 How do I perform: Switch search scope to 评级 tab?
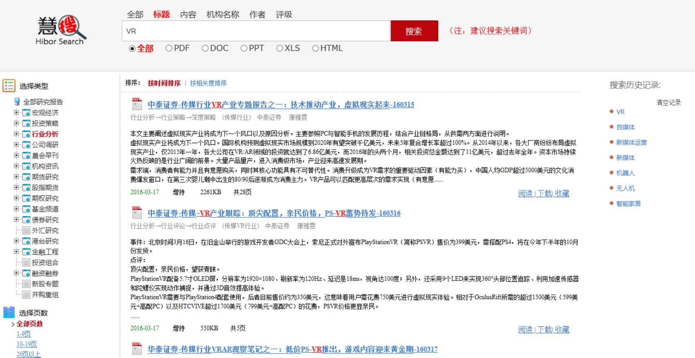[x=284, y=15]
